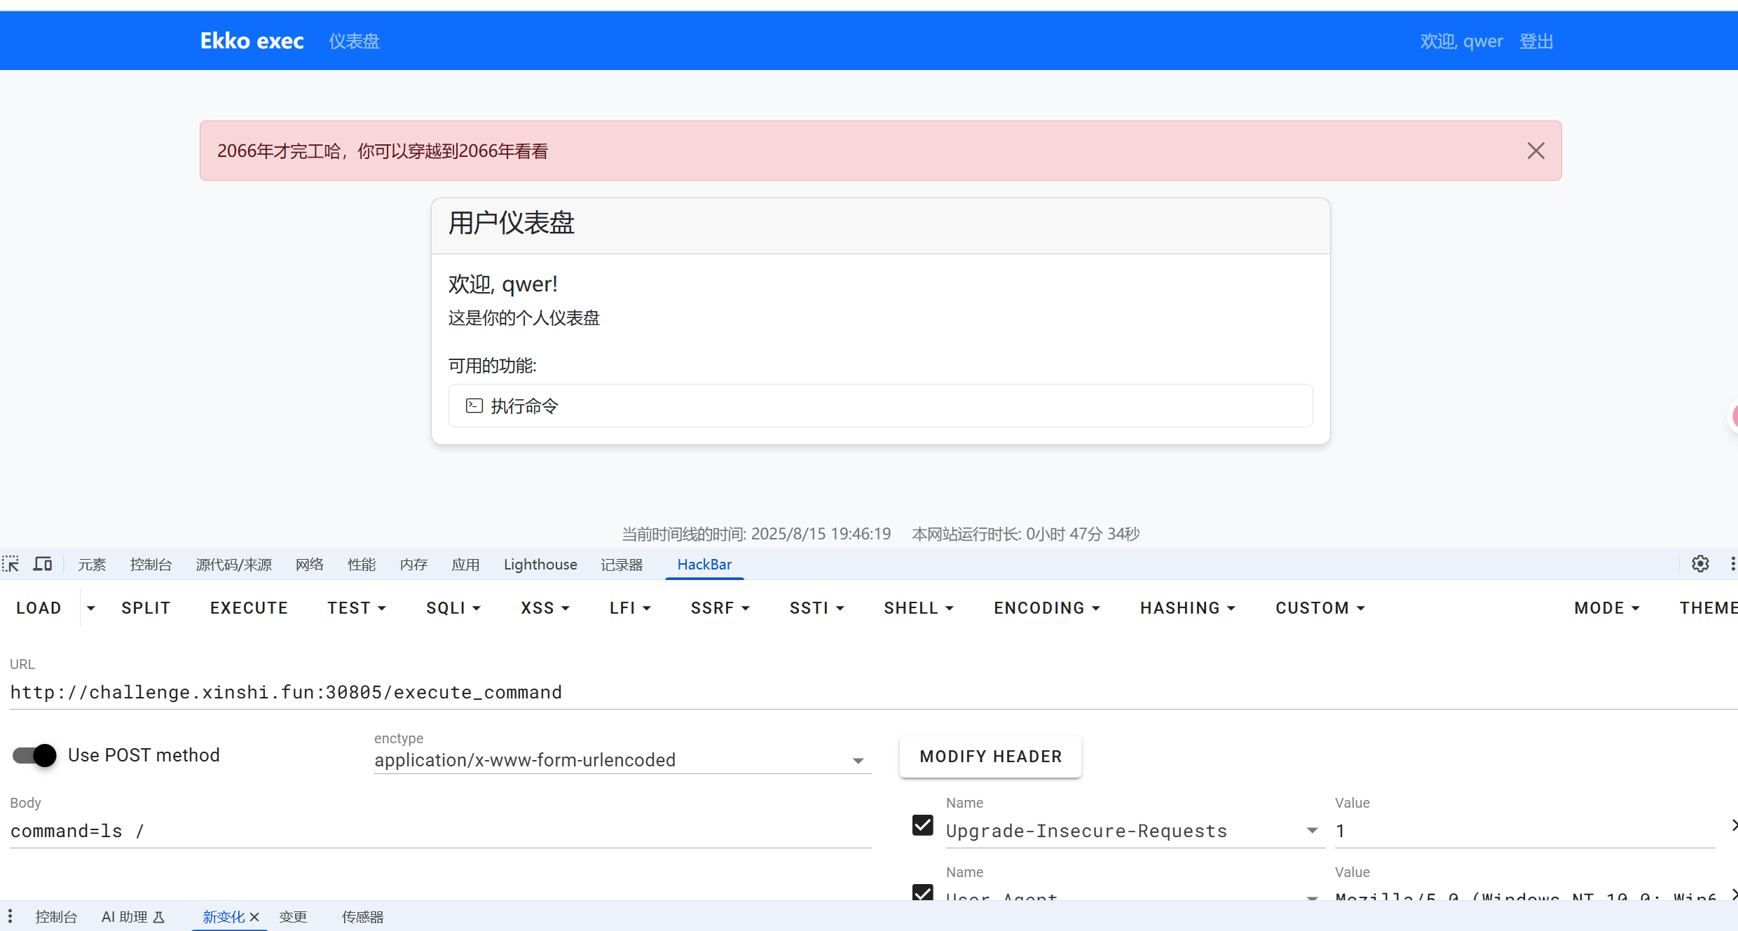Open DevTools settings gear icon
This screenshot has width=1738, height=931.
(1700, 564)
